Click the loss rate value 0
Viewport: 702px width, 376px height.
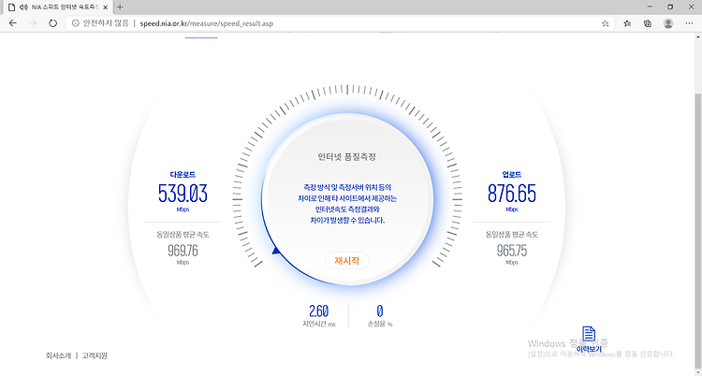click(x=380, y=311)
